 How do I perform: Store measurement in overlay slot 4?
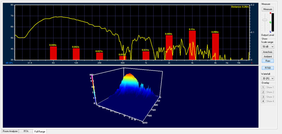coord(263,101)
